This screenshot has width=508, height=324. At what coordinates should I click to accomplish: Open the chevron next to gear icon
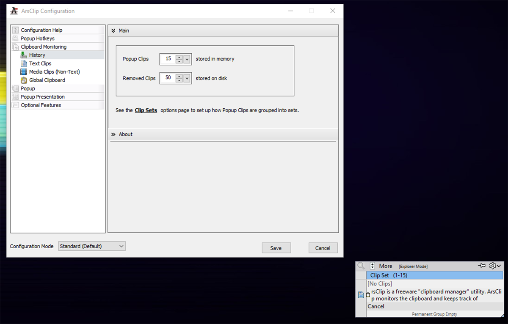coord(499,266)
